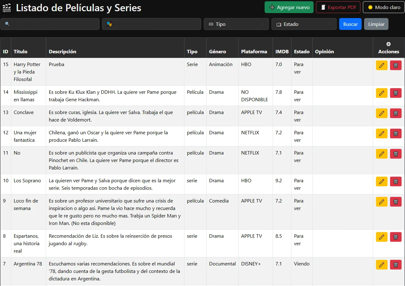Edit the Los Soprano series entry
Viewport: 405px width, 286px height.
click(x=382, y=182)
